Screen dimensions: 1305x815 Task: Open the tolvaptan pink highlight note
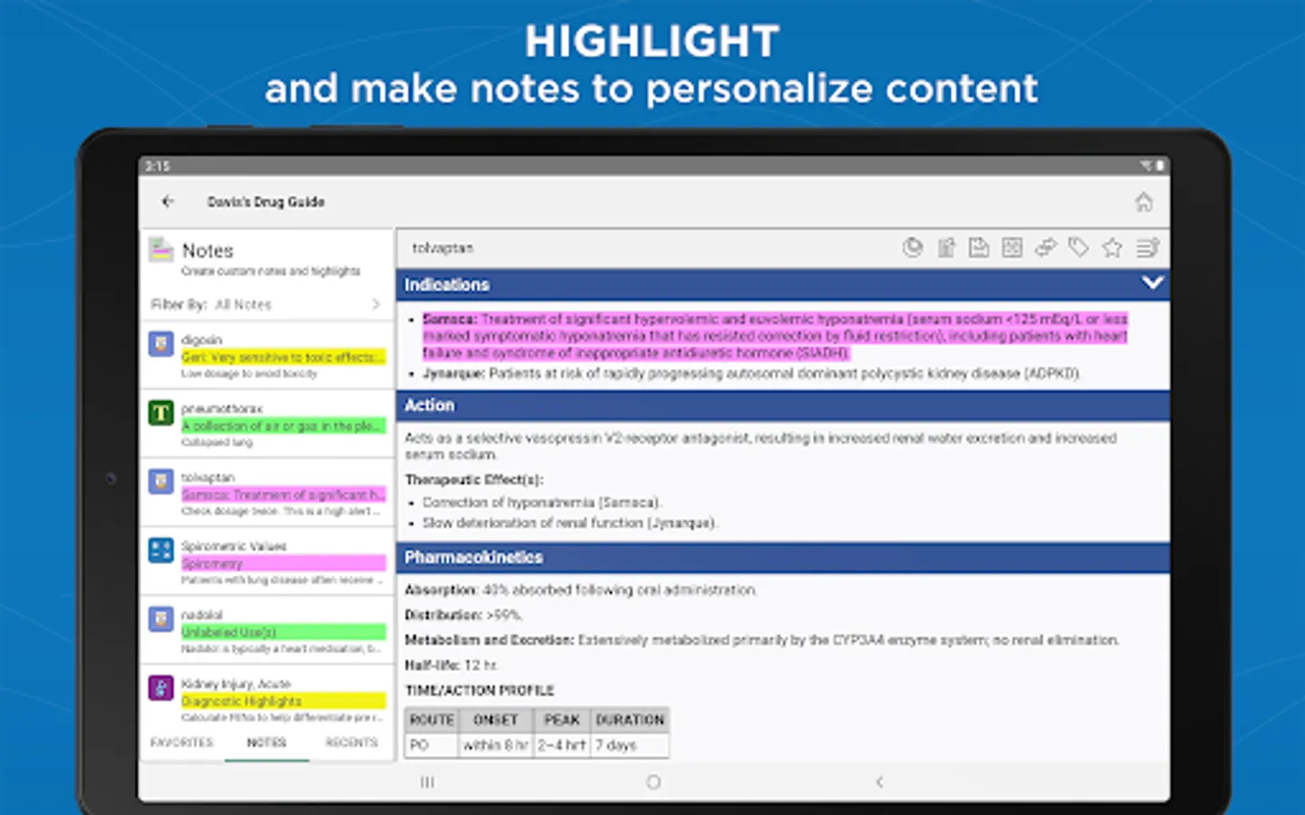[x=284, y=494]
